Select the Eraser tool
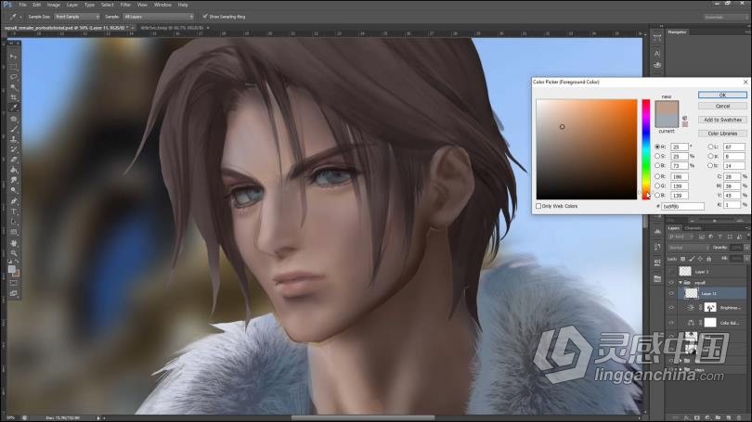752x422 pixels. point(13,160)
